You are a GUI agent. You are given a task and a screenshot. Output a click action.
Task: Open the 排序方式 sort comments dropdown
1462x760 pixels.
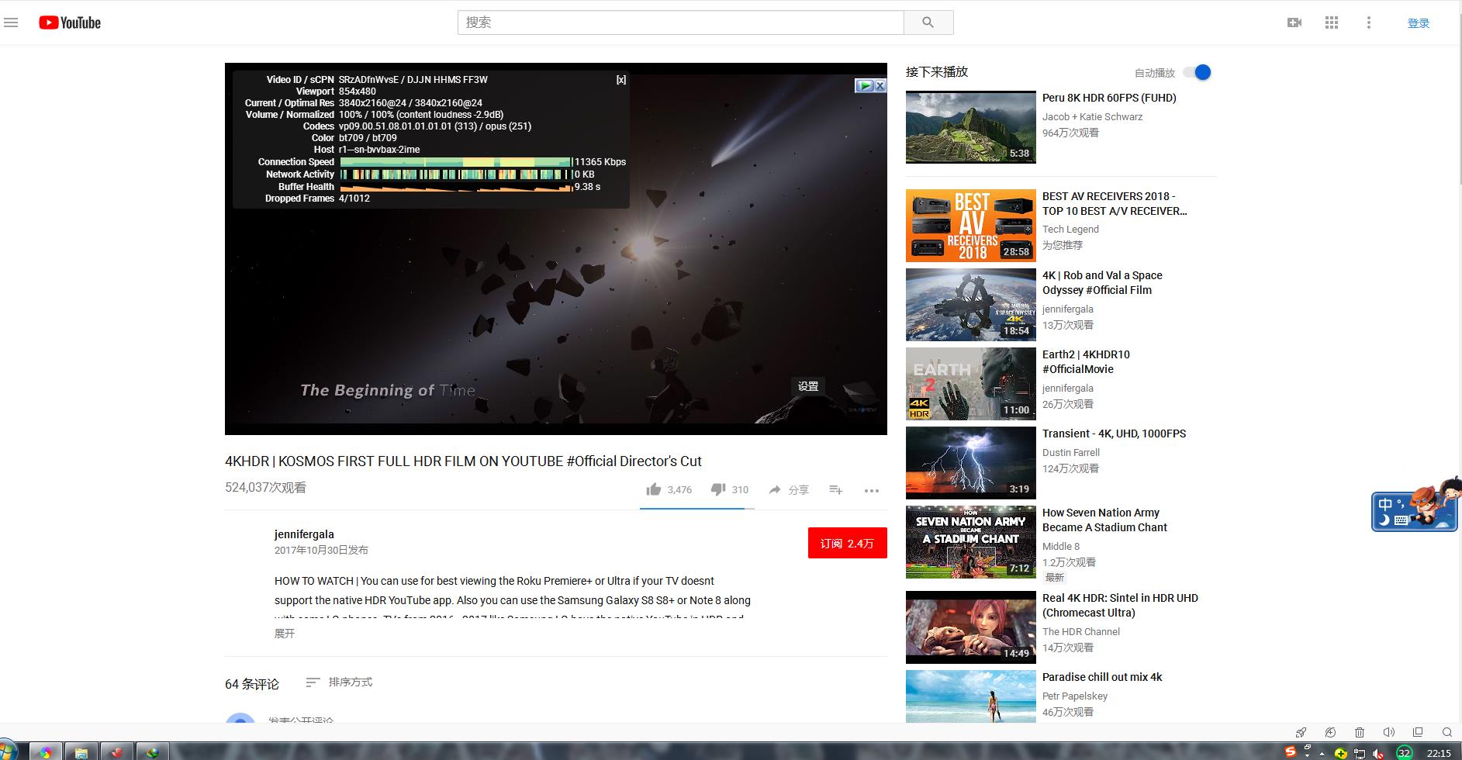click(339, 682)
